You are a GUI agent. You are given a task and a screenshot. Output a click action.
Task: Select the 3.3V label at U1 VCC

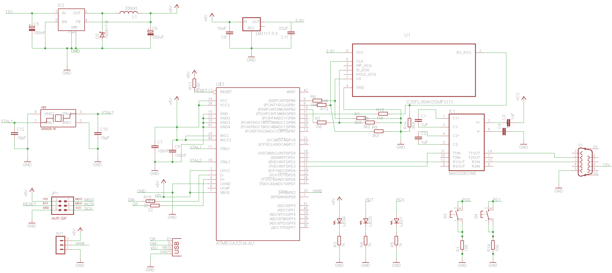click(330, 51)
